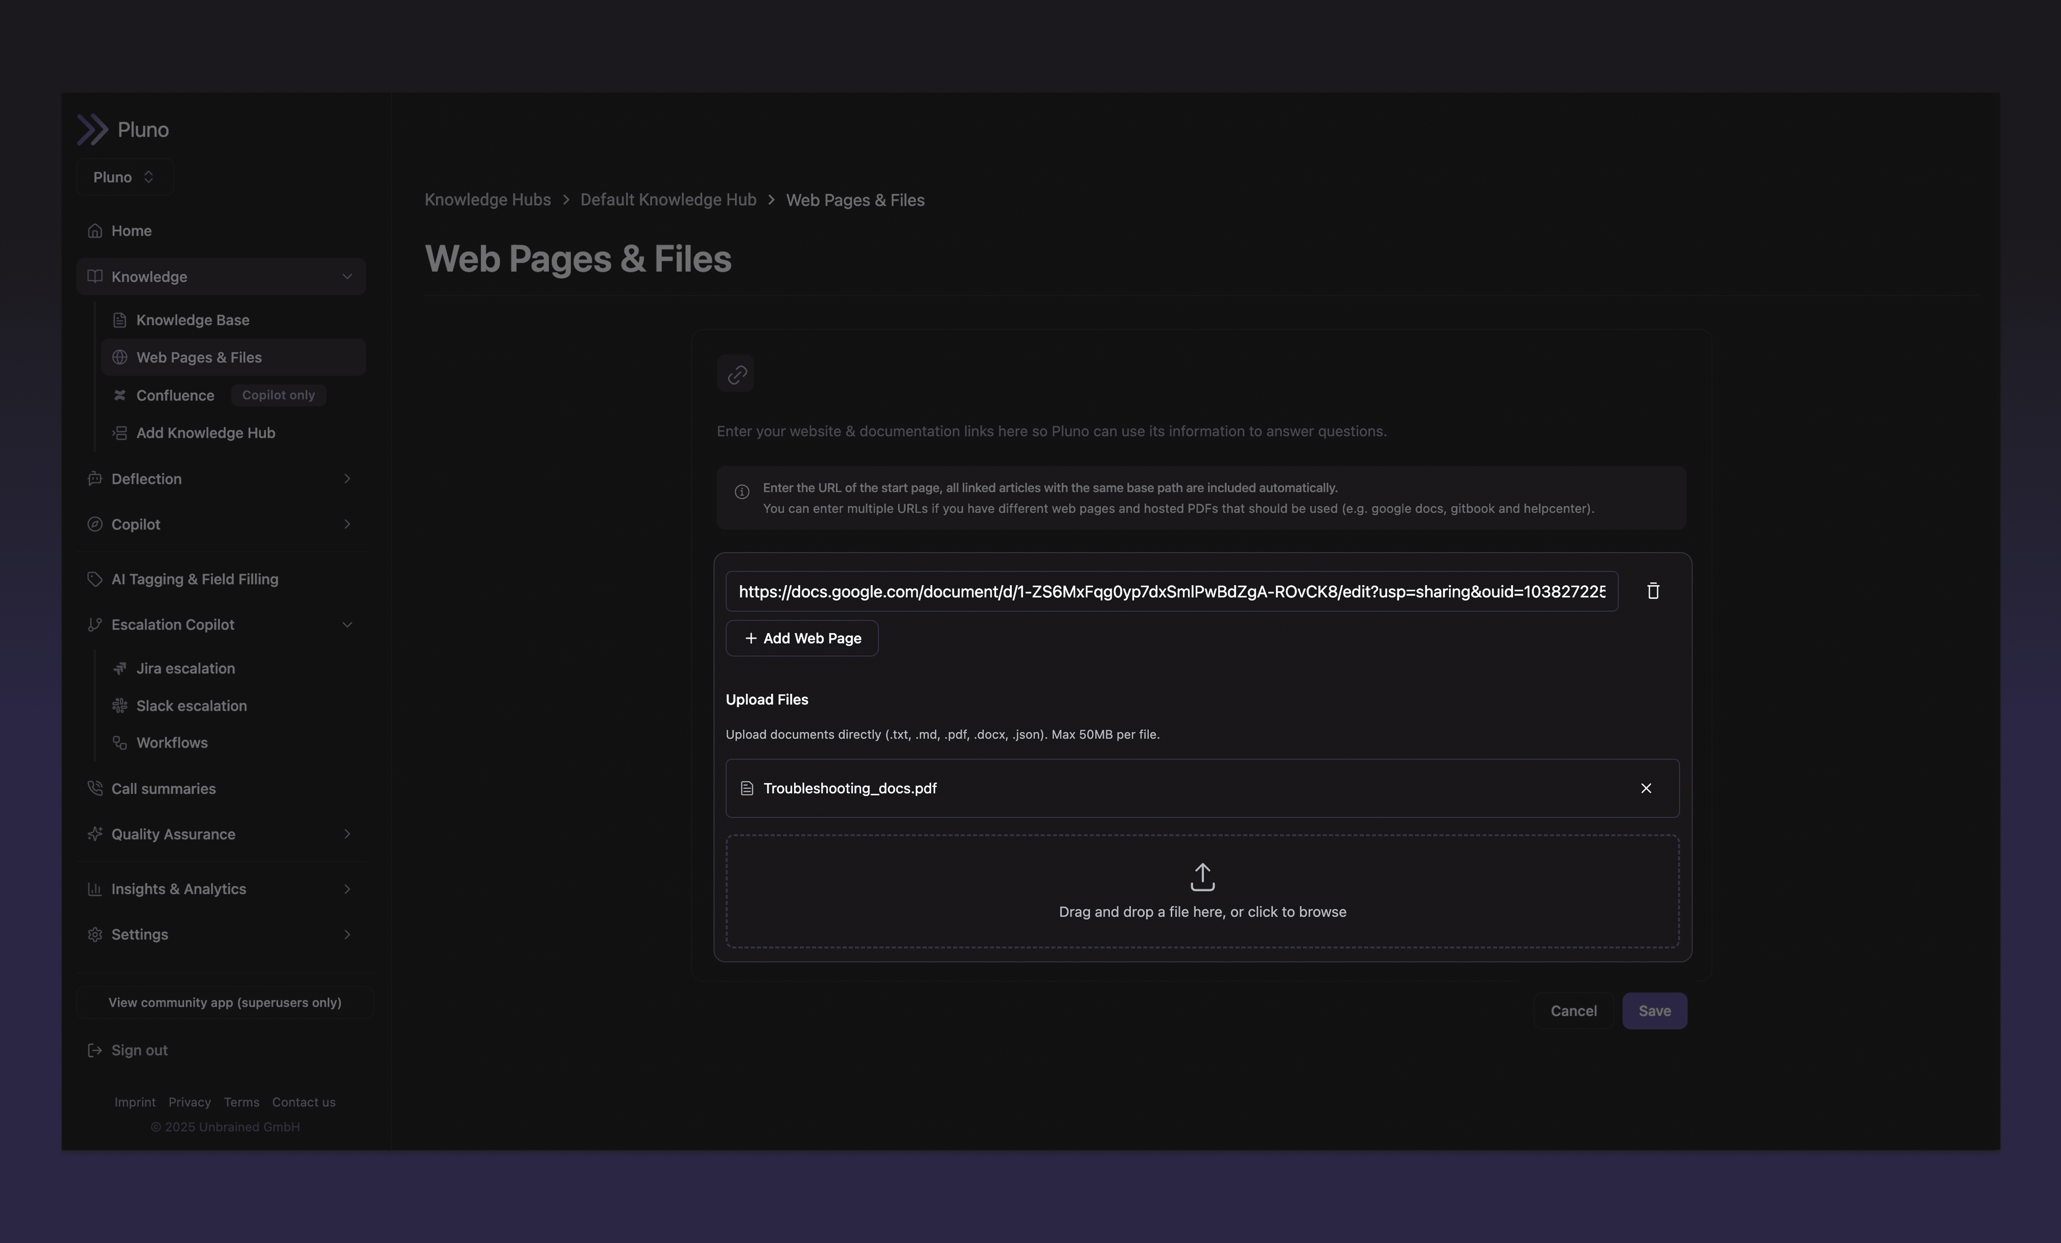Click the link icon above description
This screenshot has height=1243, width=2061.
point(736,374)
